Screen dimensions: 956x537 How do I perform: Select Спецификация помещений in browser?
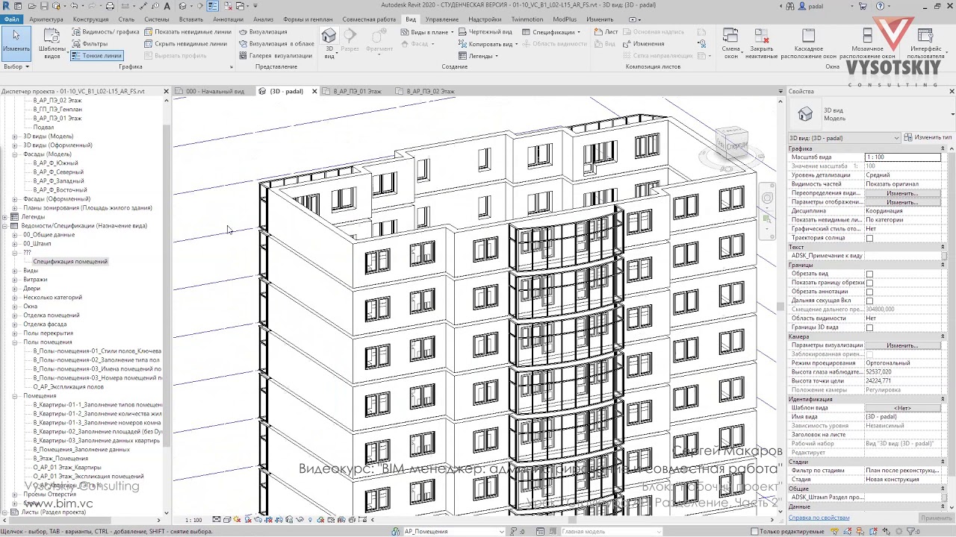70,262
